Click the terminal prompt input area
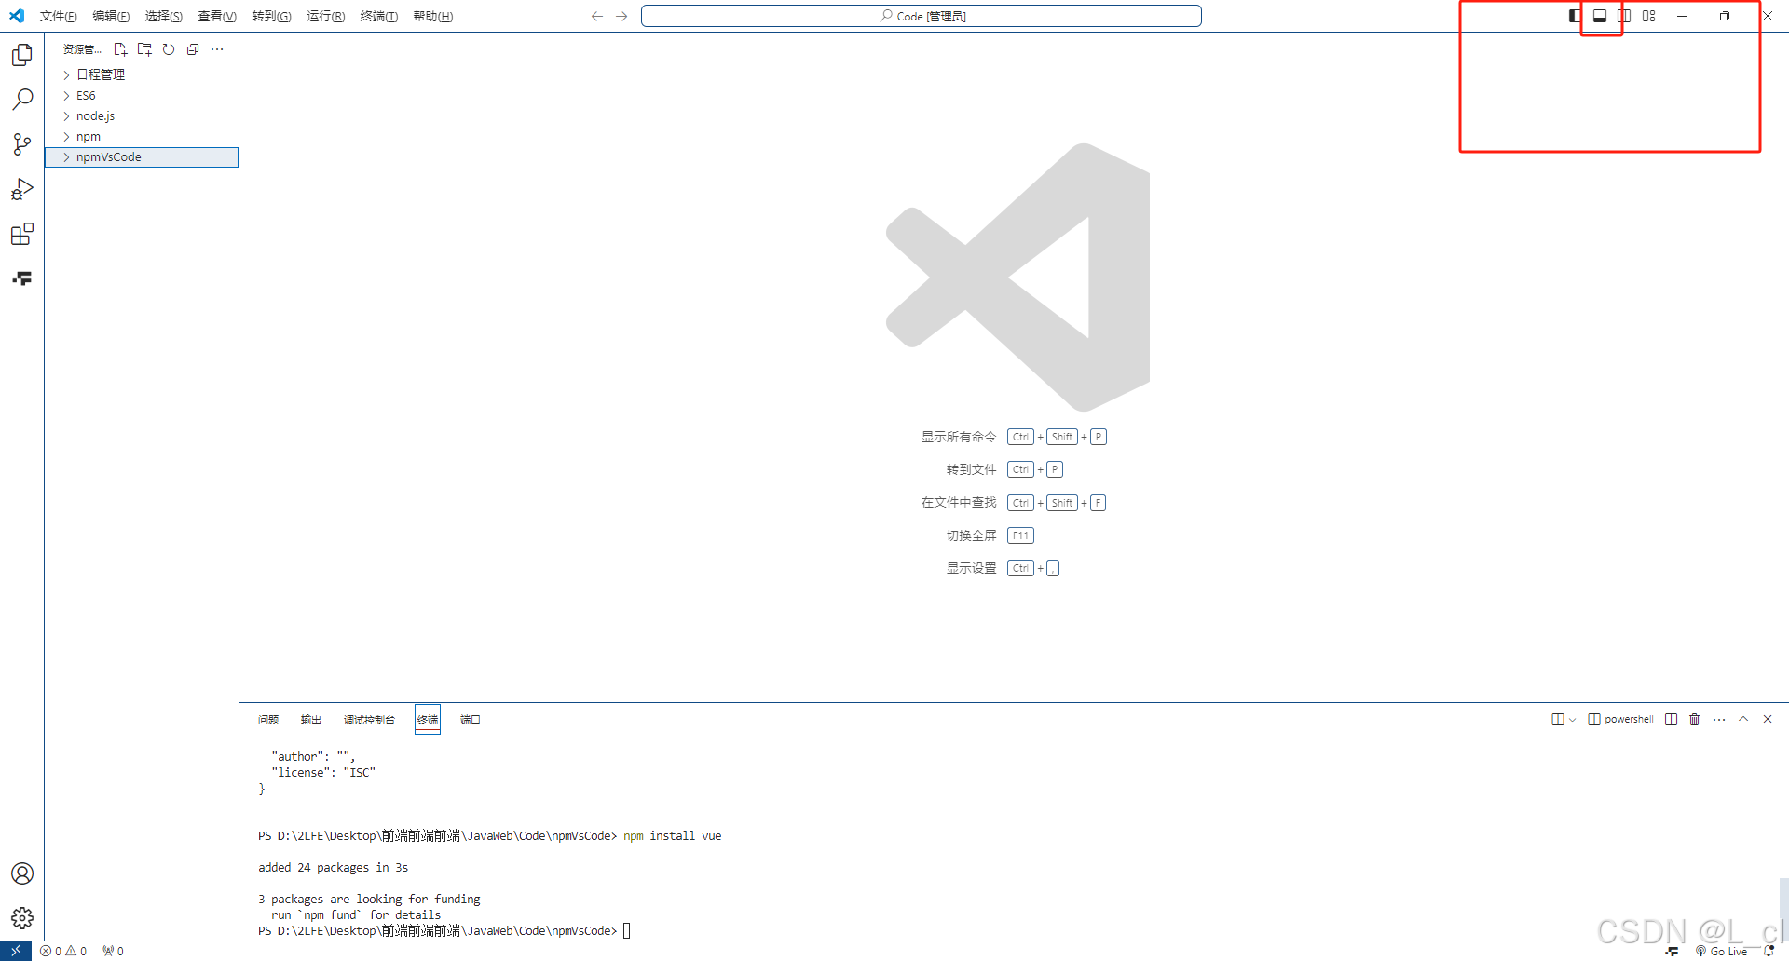The height and width of the screenshot is (961, 1789). click(627, 930)
